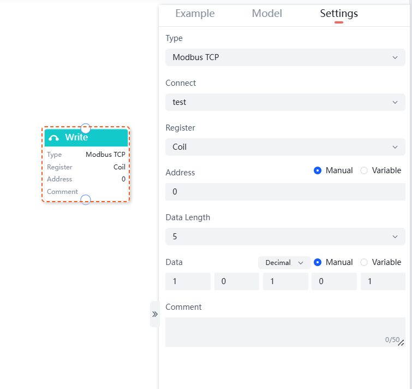Viewport: 412px width, 389px height.
Task: Click the Write node's top connector circle
Action: pos(86,128)
